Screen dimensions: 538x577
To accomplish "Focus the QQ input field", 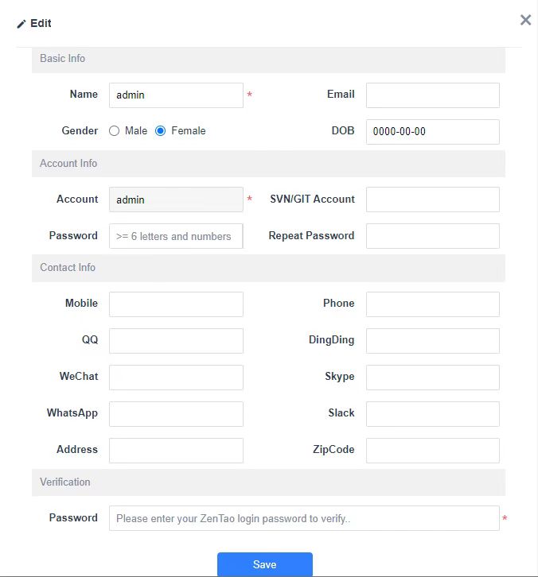I will pos(176,340).
